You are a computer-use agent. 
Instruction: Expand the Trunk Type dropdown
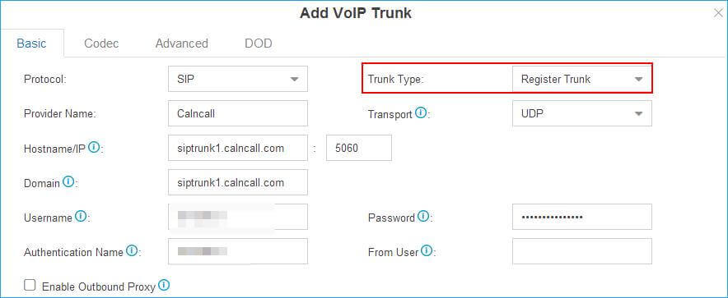coord(582,79)
